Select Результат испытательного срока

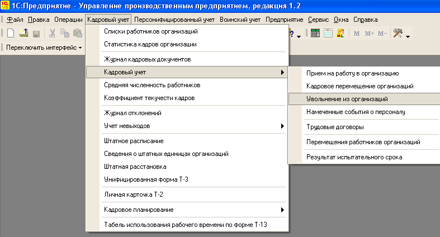364,157
